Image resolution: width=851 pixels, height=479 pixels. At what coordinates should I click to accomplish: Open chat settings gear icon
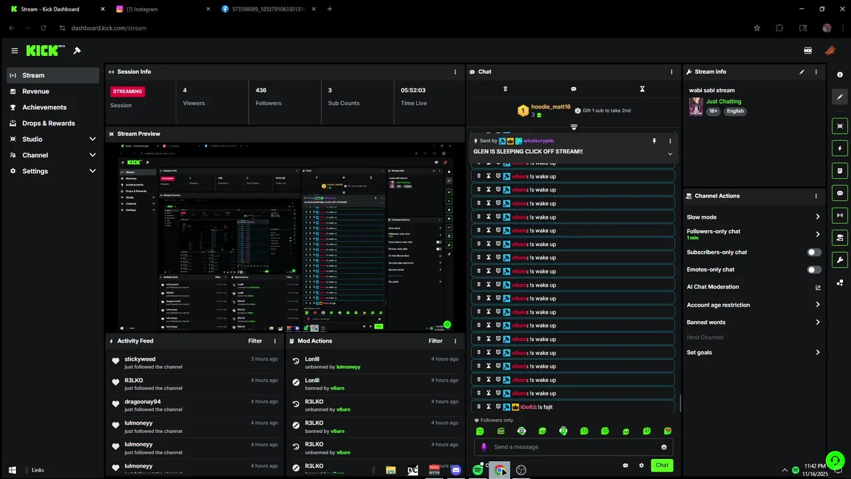(642, 466)
